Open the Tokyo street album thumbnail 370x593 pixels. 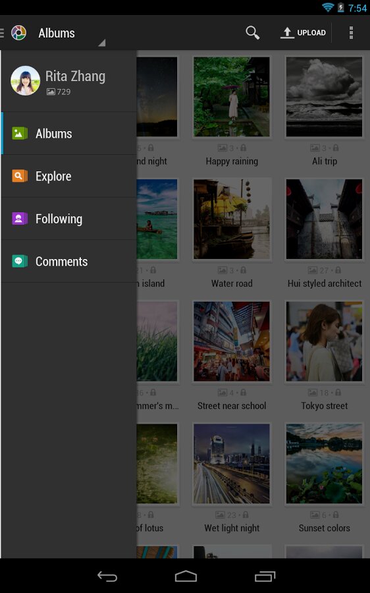[x=325, y=341]
